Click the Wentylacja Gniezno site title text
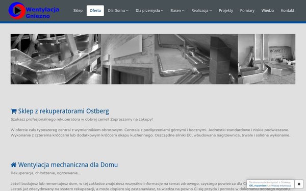This screenshot has height=191, width=306. [x=42, y=13]
